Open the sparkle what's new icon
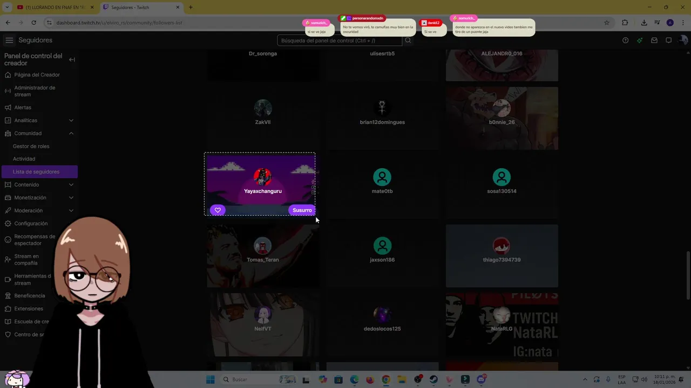 point(640,40)
